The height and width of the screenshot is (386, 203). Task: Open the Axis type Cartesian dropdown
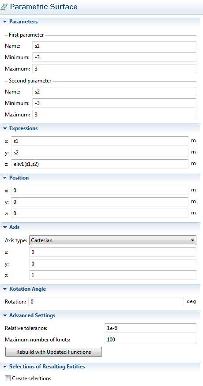[113, 240]
